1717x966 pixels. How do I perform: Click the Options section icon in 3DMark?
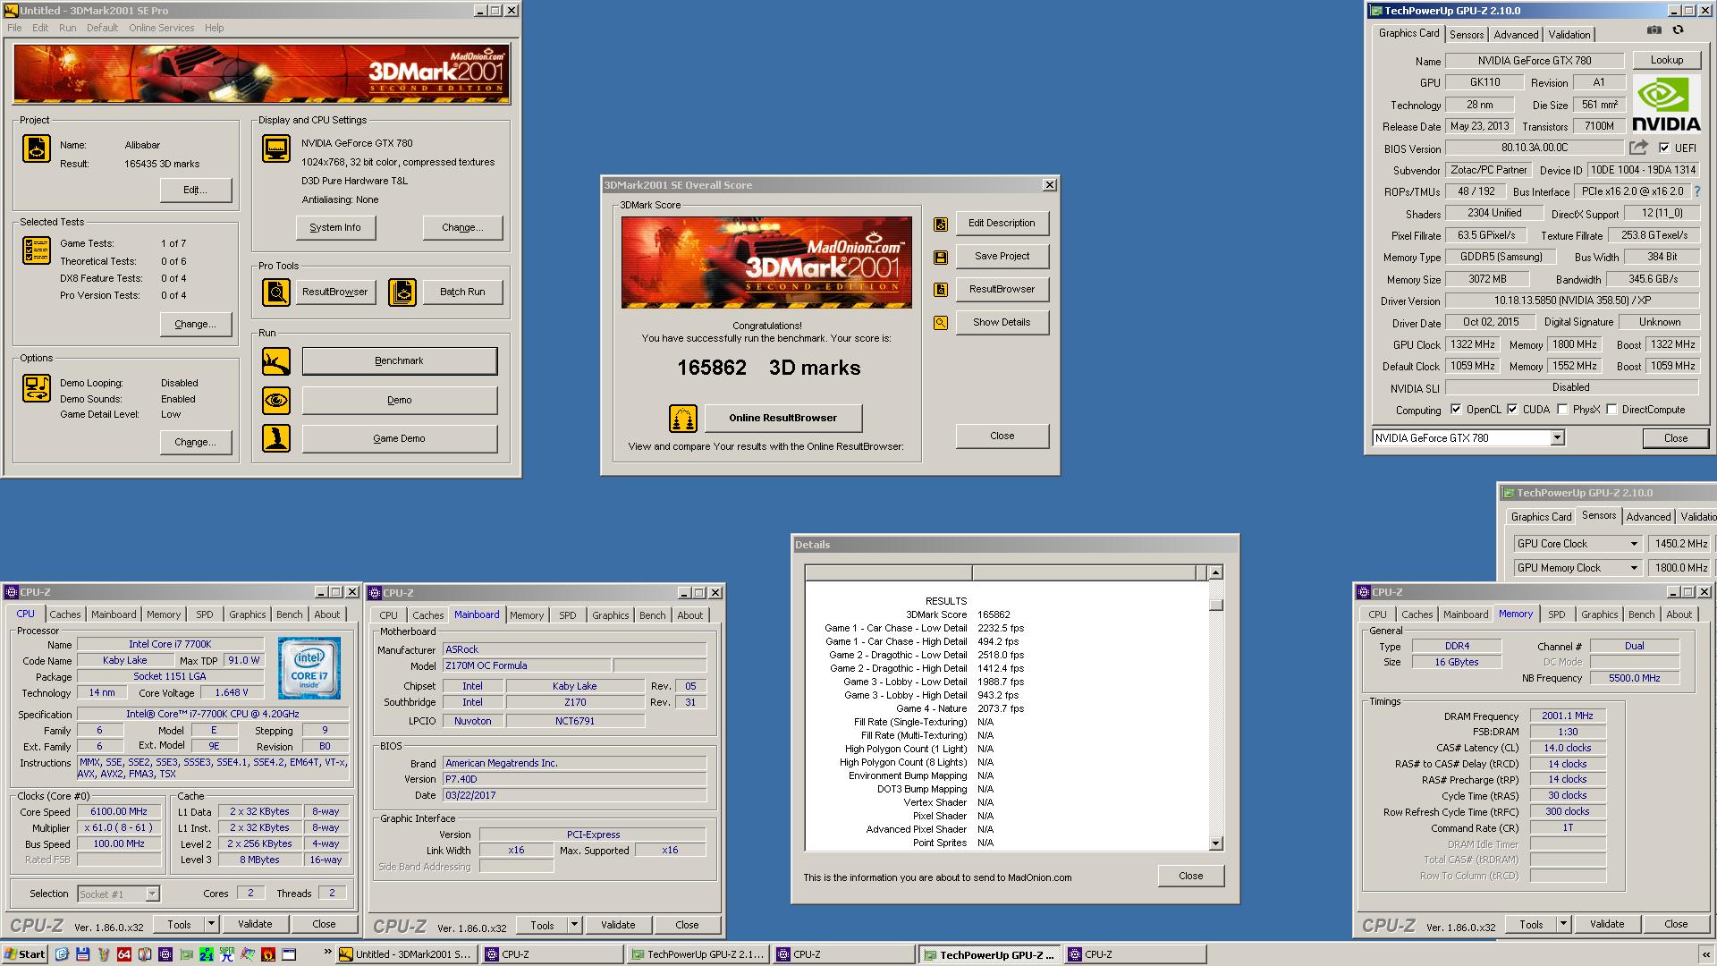coord(37,388)
